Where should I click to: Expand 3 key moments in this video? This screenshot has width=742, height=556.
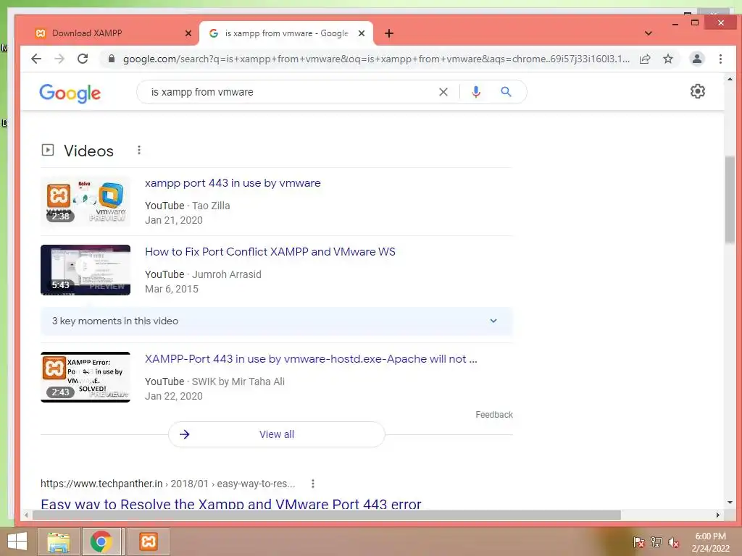(277, 321)
